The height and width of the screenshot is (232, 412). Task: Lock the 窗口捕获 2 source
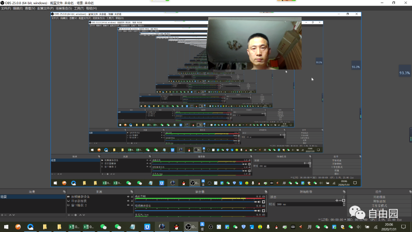click(x=132, y=205)
